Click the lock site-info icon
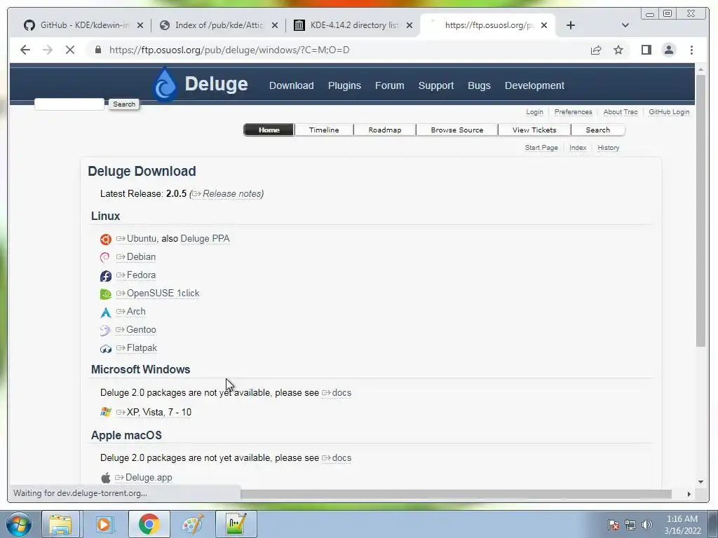The height and width of the screenshot is (538, 718). pos(97,50)
